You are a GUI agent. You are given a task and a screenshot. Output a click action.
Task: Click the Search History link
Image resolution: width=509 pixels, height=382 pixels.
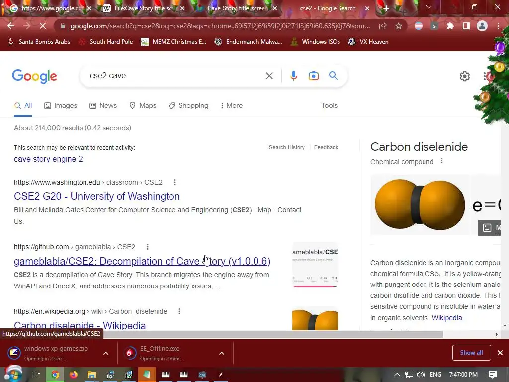[287, 147]
